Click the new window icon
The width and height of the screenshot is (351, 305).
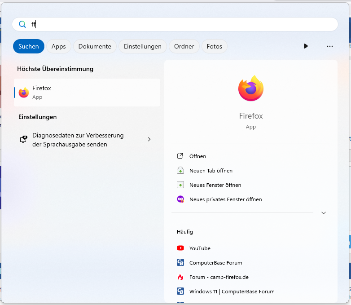click(x=180, y=185)
